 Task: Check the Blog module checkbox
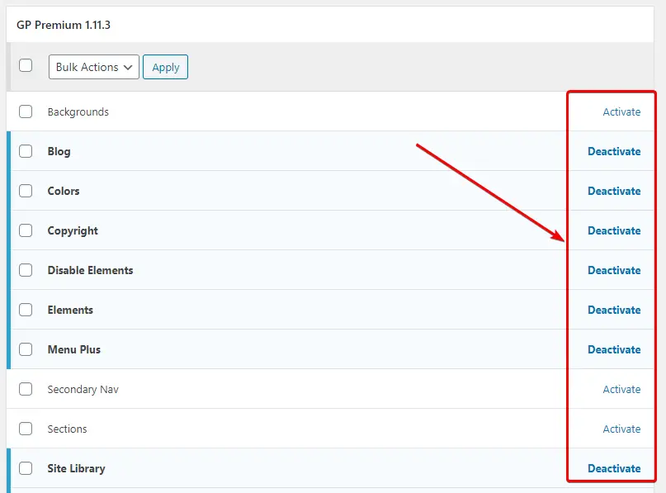pyautogui.click(x=26, y=151)
